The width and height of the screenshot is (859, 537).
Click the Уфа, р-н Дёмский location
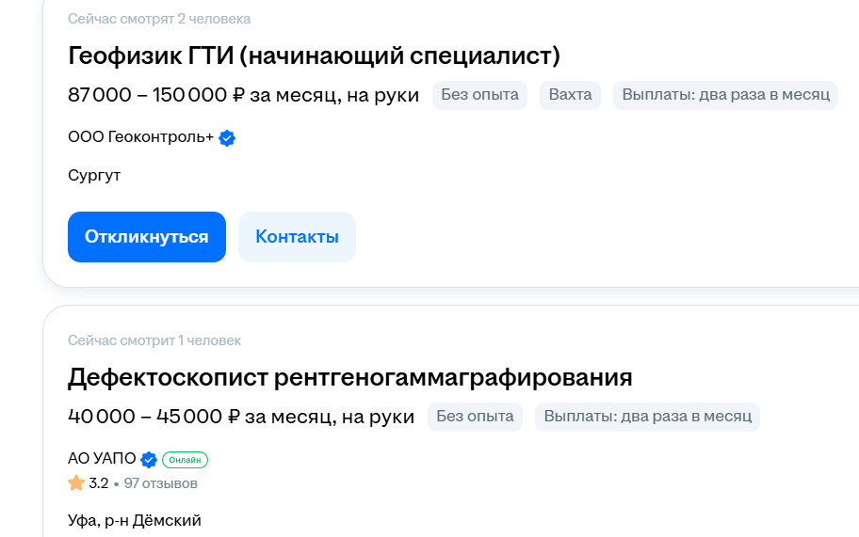[135, 521]
